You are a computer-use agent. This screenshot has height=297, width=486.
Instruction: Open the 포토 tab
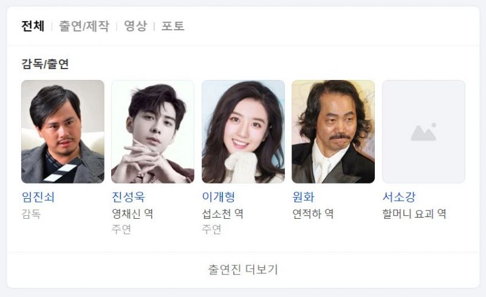(173, 26)
